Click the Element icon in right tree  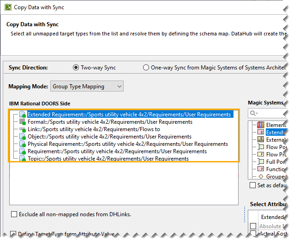(x=261, y=125)
